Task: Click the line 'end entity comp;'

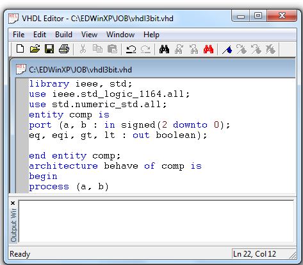Action: coord(75,156)
